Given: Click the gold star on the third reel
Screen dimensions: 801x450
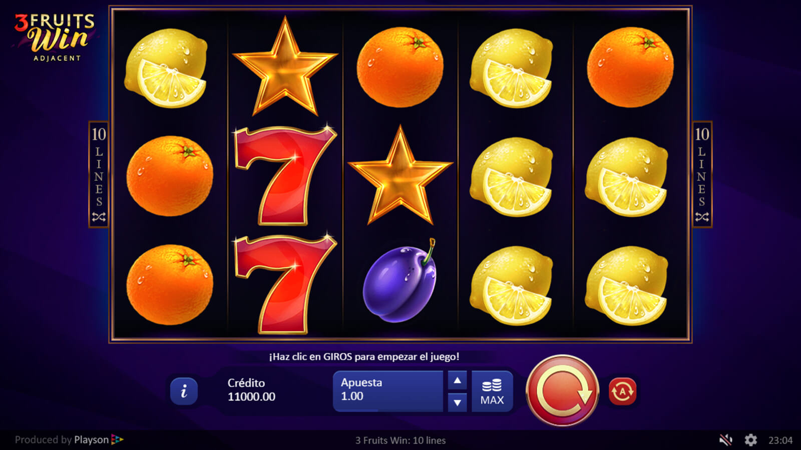Looking at the screenshot, I should tap(400, 175).
